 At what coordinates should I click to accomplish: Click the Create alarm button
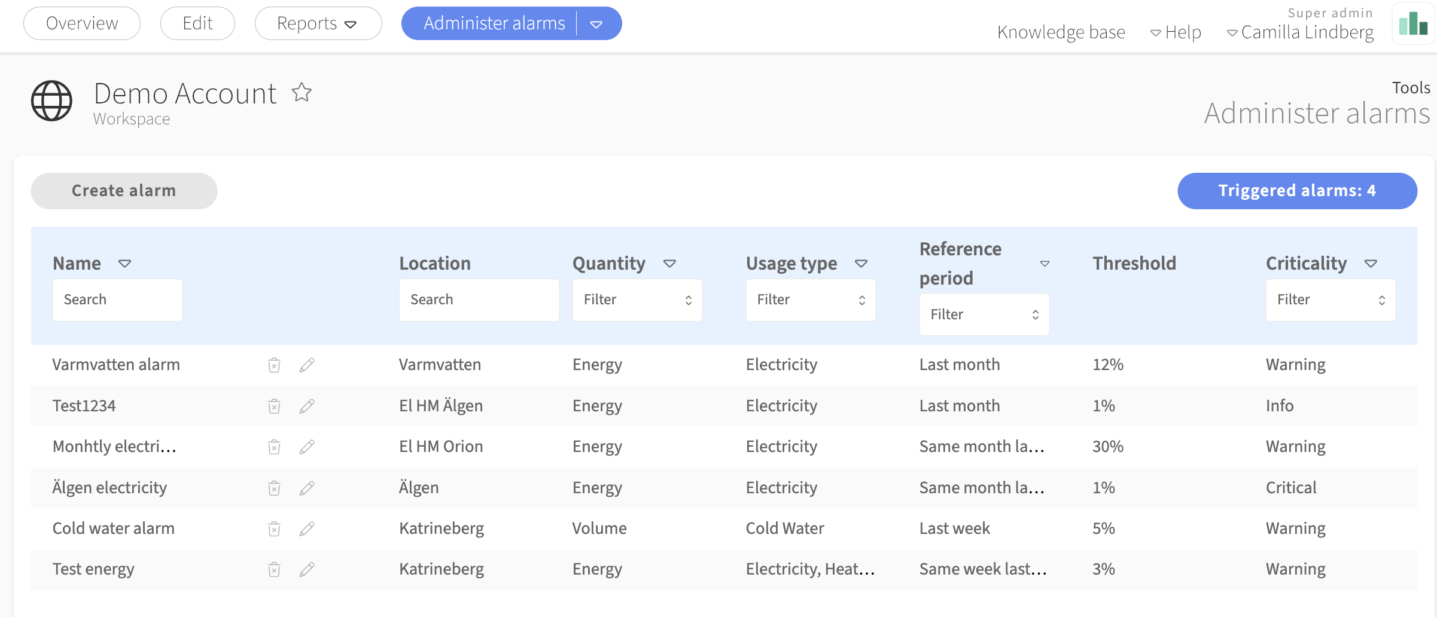124,191
